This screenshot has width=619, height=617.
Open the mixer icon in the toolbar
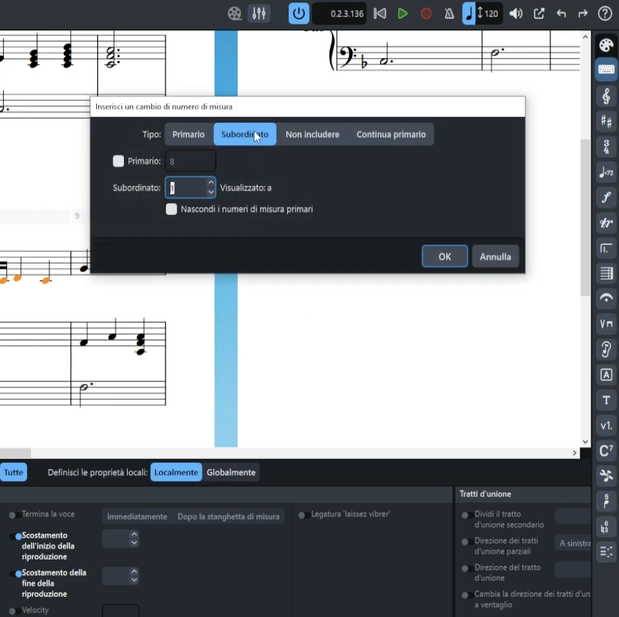[x=258, y=13]
